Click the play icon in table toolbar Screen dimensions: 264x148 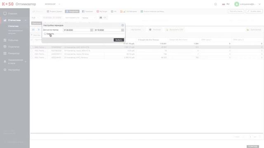(x=39, y=30)
